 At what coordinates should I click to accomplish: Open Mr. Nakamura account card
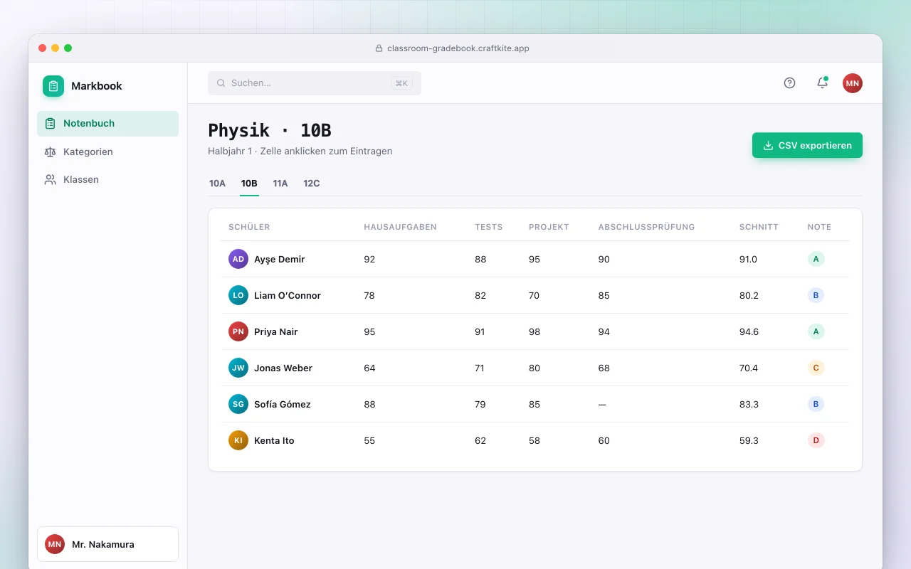[107, 544]
